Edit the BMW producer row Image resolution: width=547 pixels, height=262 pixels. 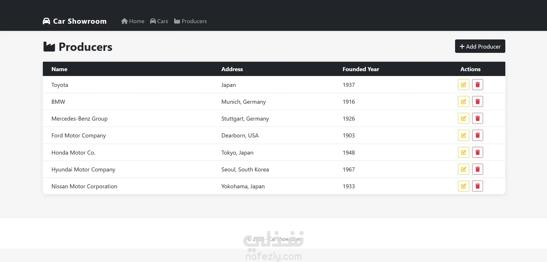[463, 101]
